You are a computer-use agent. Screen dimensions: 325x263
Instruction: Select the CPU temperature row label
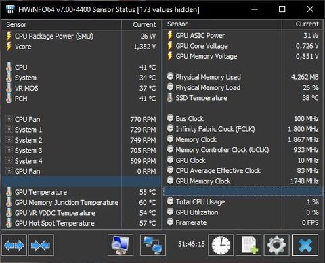(21, 67)
